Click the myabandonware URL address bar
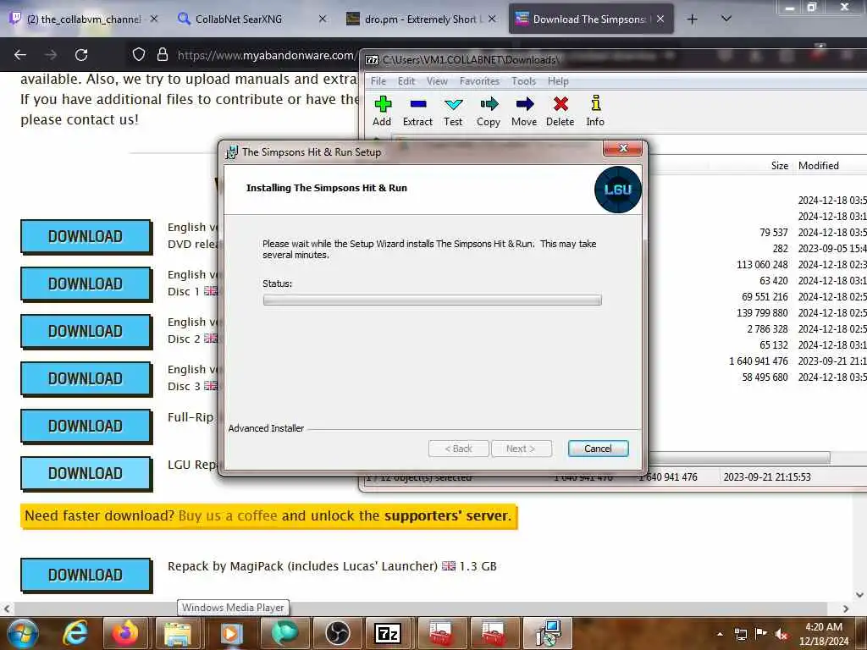The height and width of the screenshot is (650, 867). point(265,55)
